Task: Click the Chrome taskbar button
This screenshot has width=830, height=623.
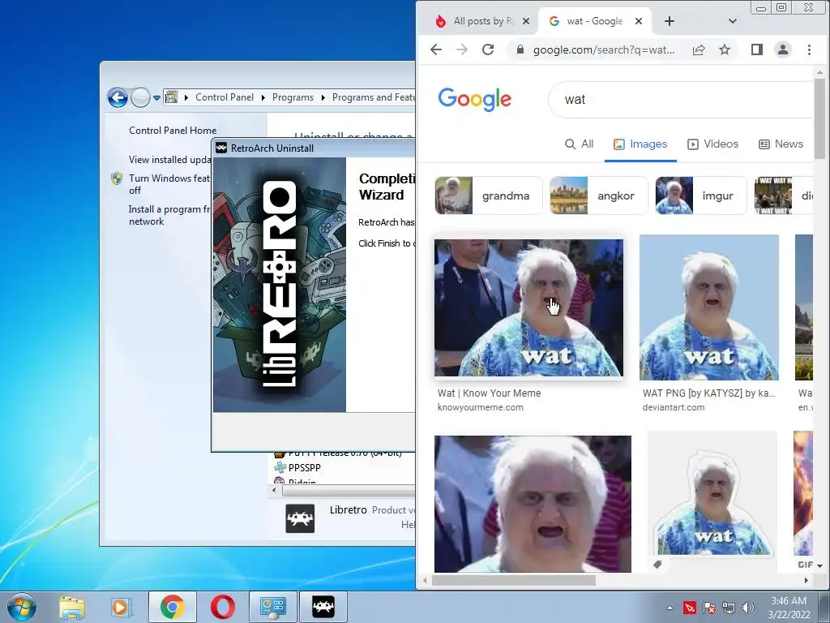Action: click(173, 607)
